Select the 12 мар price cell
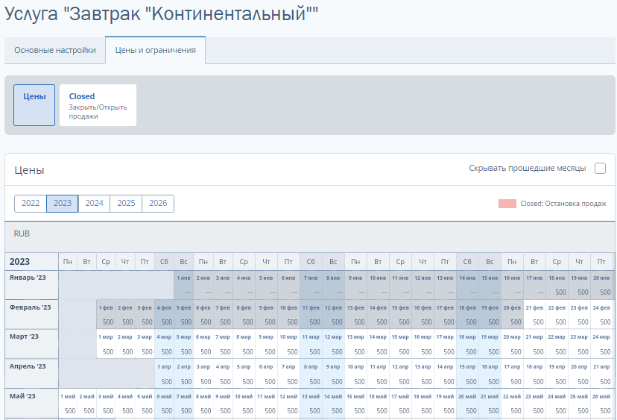Image resolution: width=617 pixels, height=420 pixels. (x=333, y=344)
